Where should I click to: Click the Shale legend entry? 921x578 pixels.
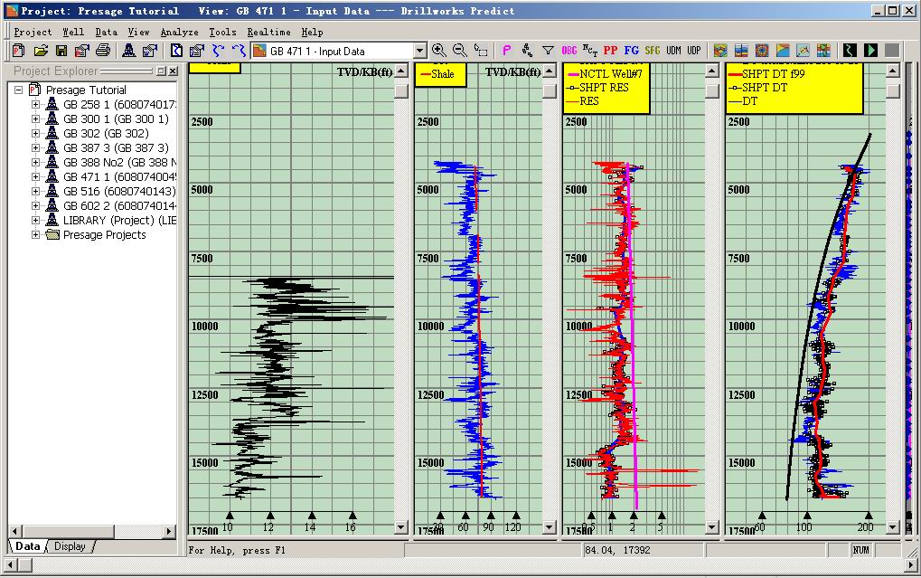tap(437, 74)
